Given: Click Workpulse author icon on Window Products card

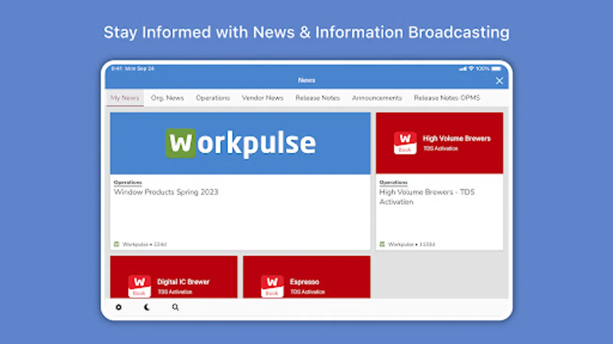Looking at the screenshot, I should click(x=116, y=244).
